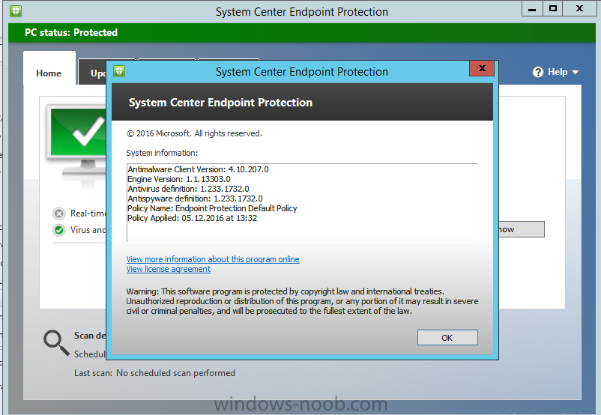Select 'Antimalware Client Version: 4.10.207.0' line

(198, 169)
